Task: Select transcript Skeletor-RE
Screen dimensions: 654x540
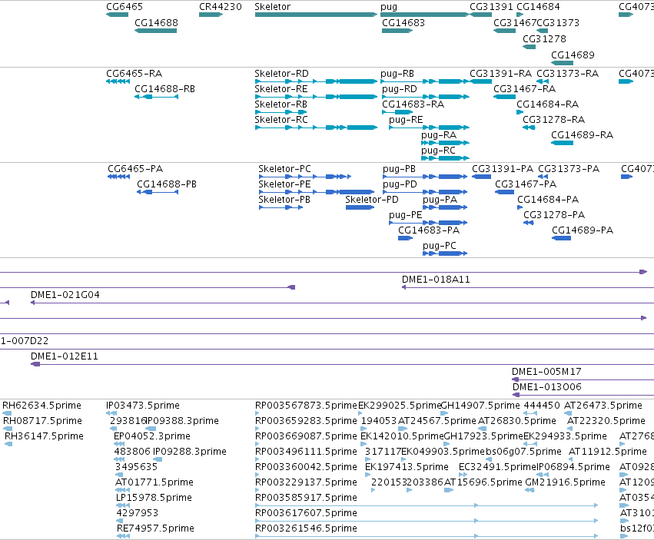Action: 316,97
